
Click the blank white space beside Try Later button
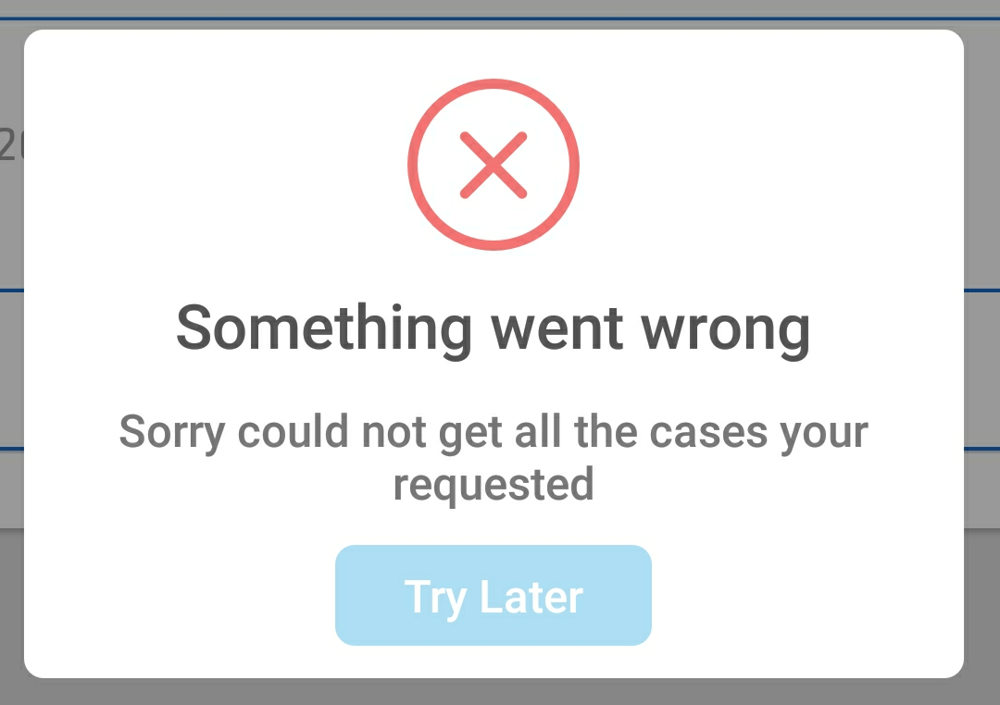pos(806,595)
